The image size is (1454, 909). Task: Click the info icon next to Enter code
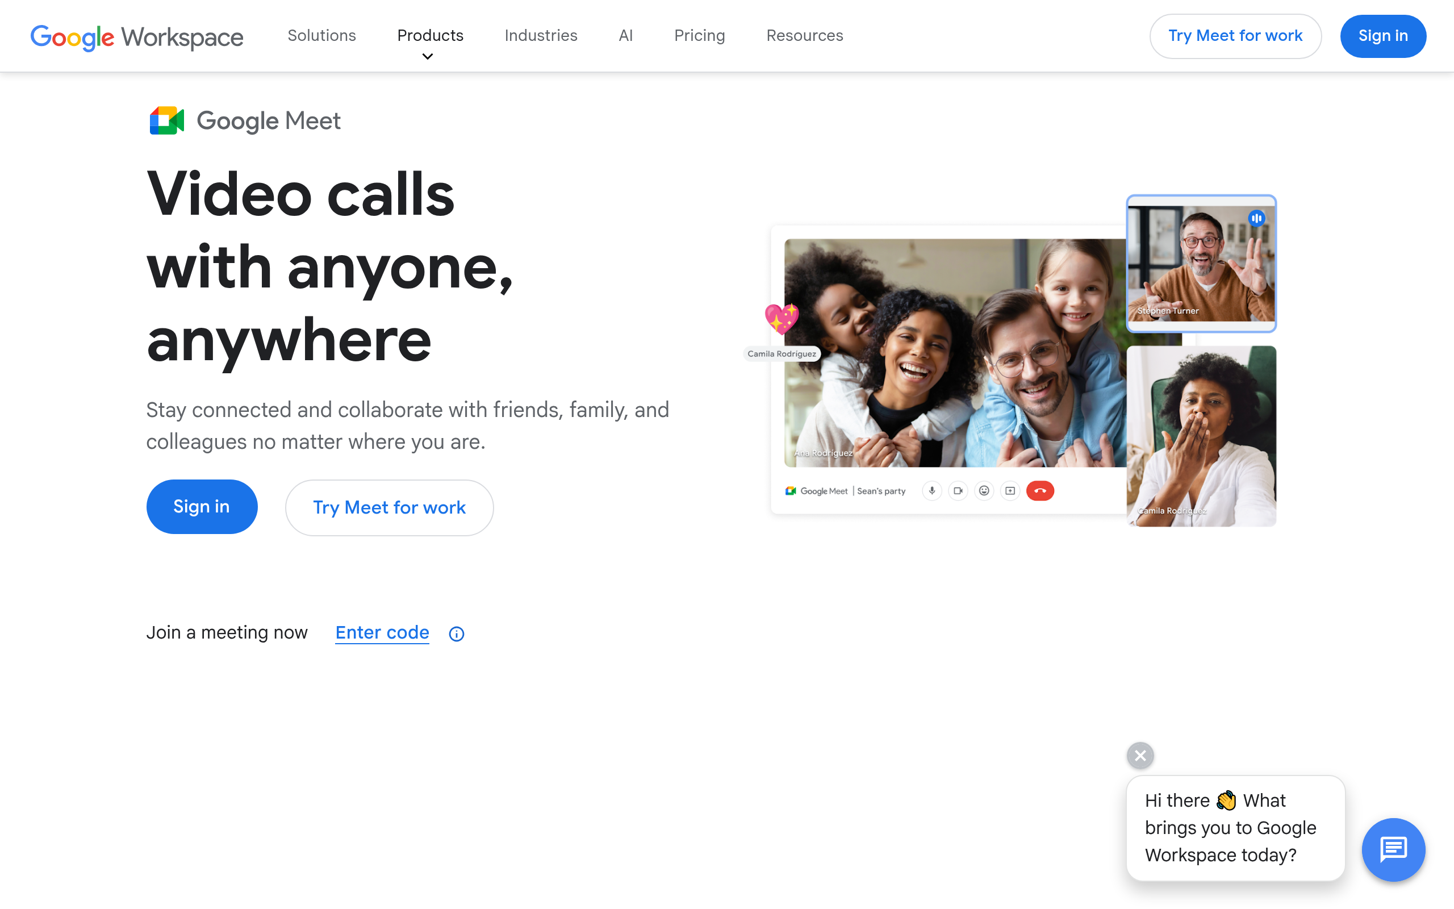tap(456, 633)
